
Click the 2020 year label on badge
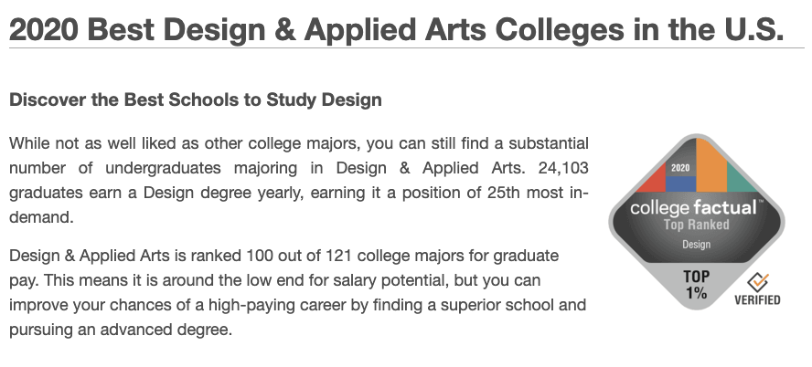[x=681, y=168]
